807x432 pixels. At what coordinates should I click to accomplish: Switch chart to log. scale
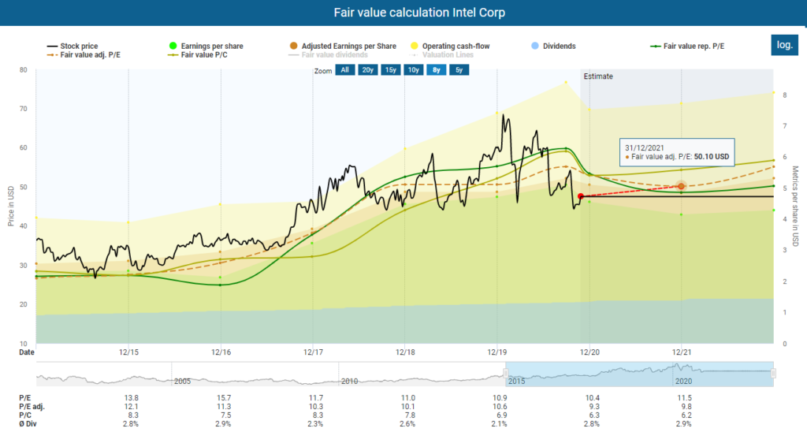[784, 45]
